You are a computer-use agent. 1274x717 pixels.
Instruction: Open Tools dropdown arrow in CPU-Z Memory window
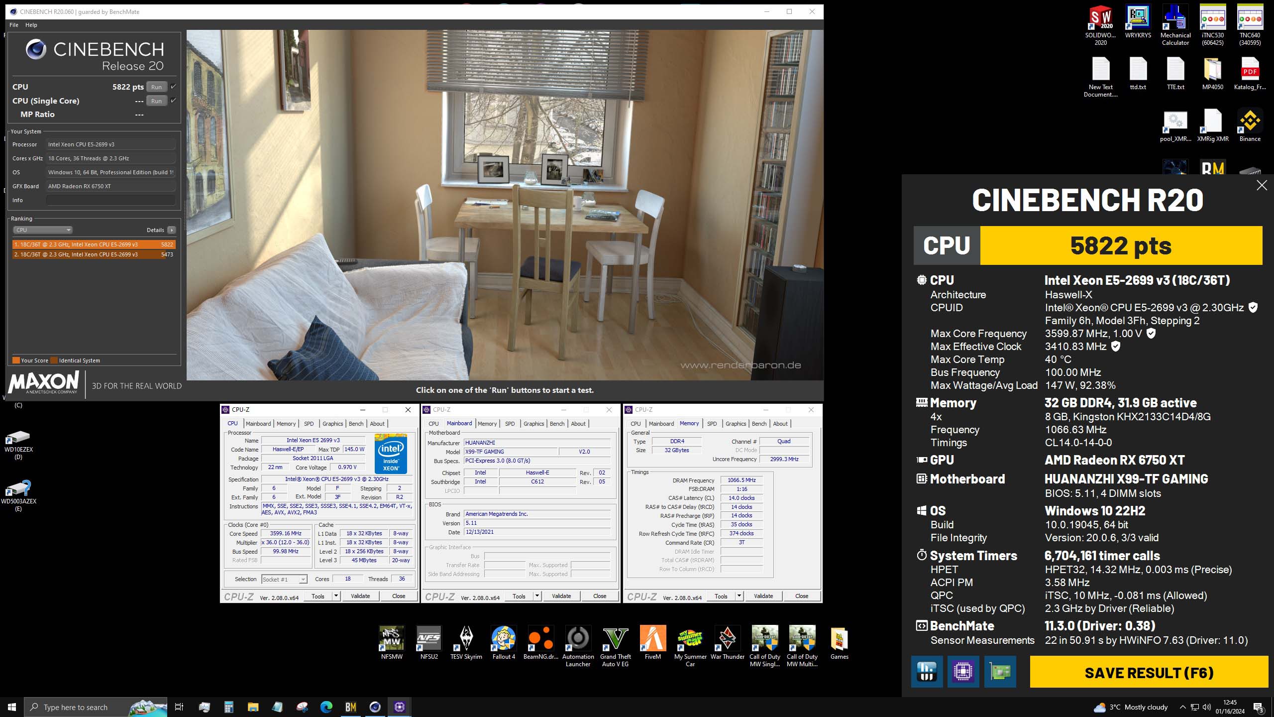pos(740,596)
